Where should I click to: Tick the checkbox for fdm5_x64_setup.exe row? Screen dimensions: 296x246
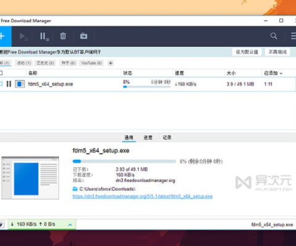[1, 84]
